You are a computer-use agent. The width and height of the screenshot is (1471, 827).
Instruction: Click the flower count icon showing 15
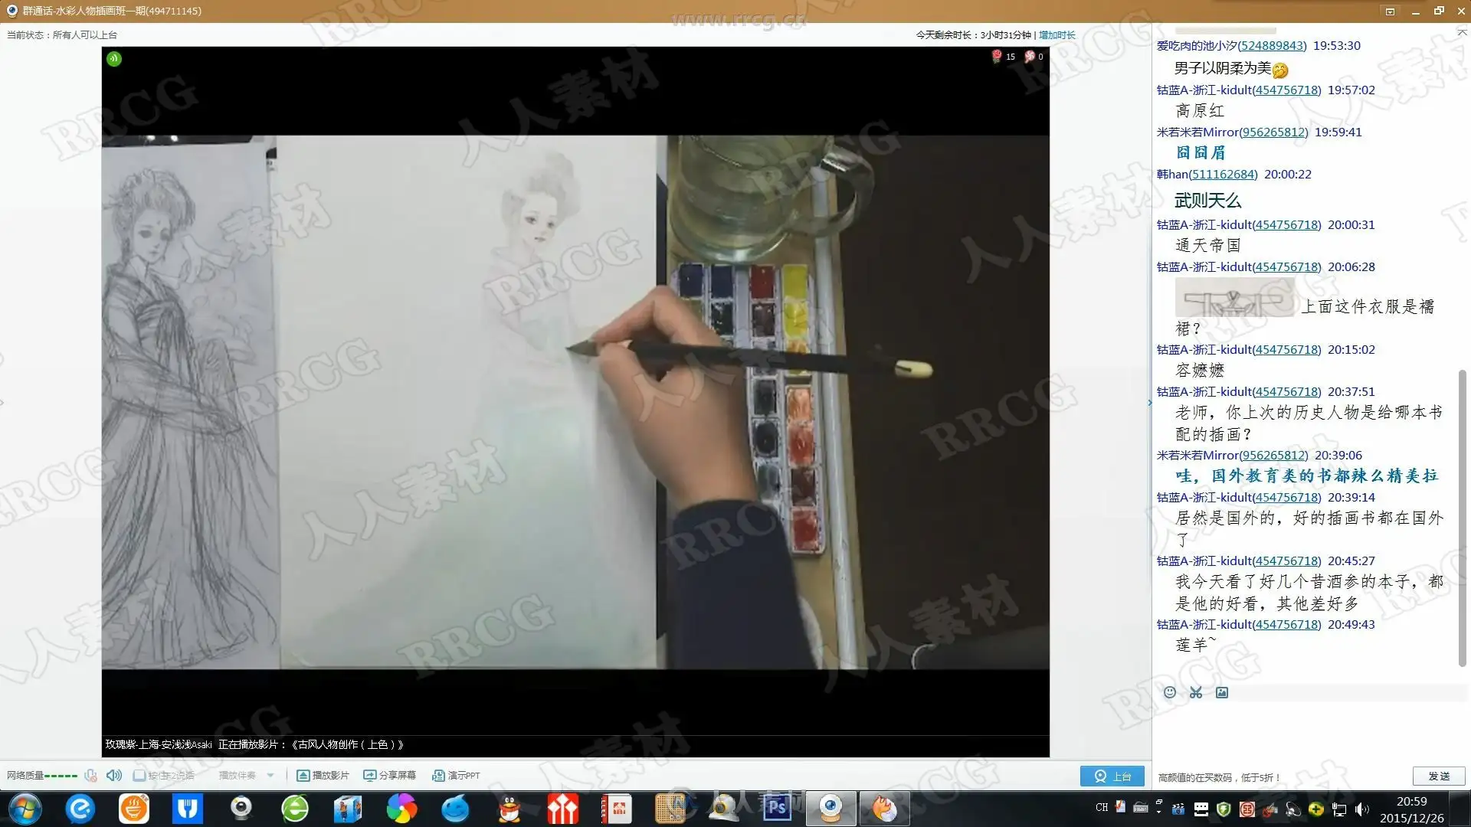point(997,56)
